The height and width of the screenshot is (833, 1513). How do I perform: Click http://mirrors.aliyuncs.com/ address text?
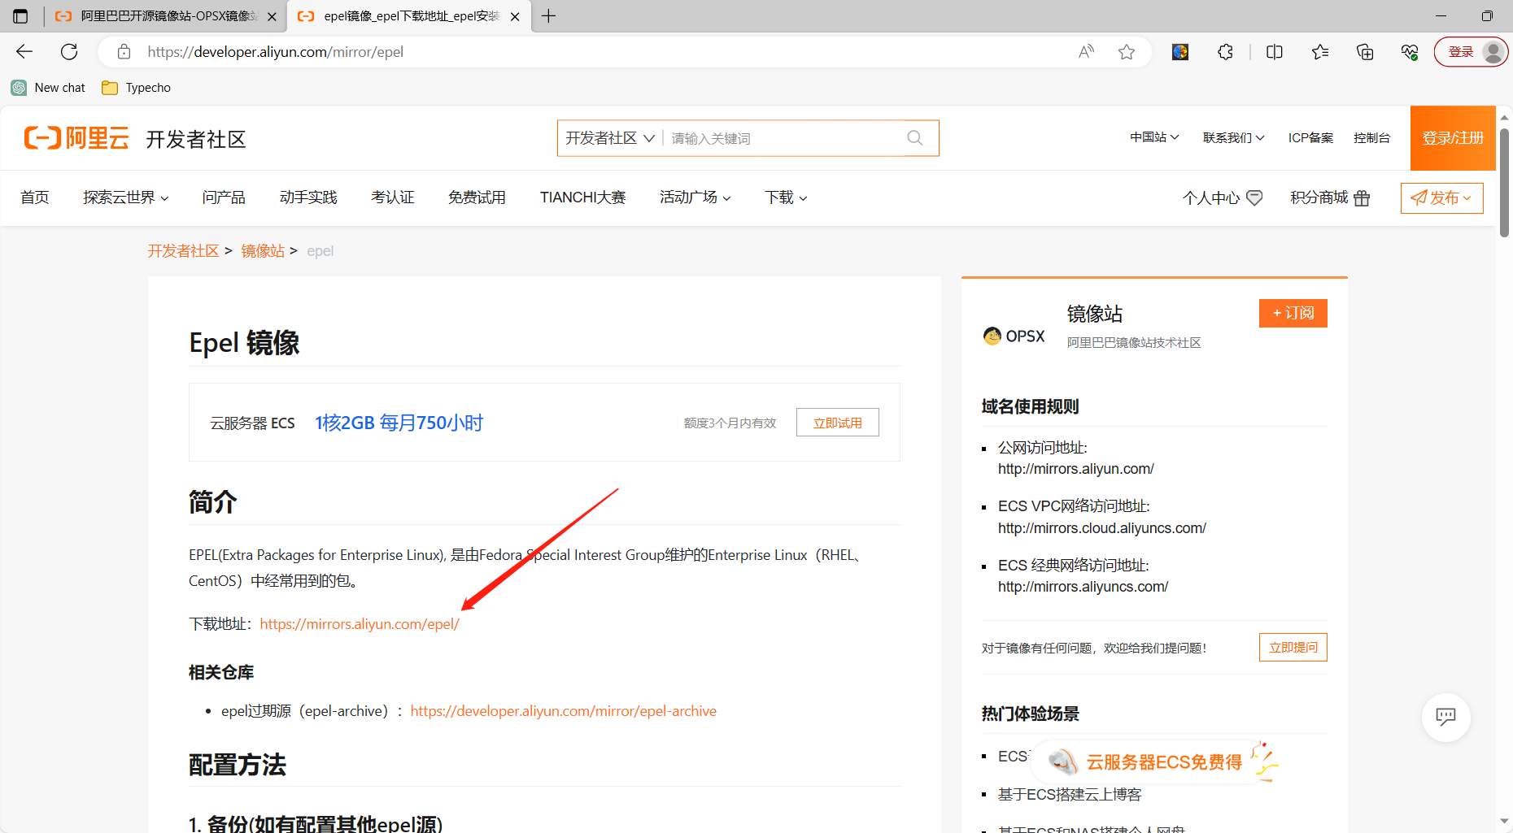(x=1083, y=587)
